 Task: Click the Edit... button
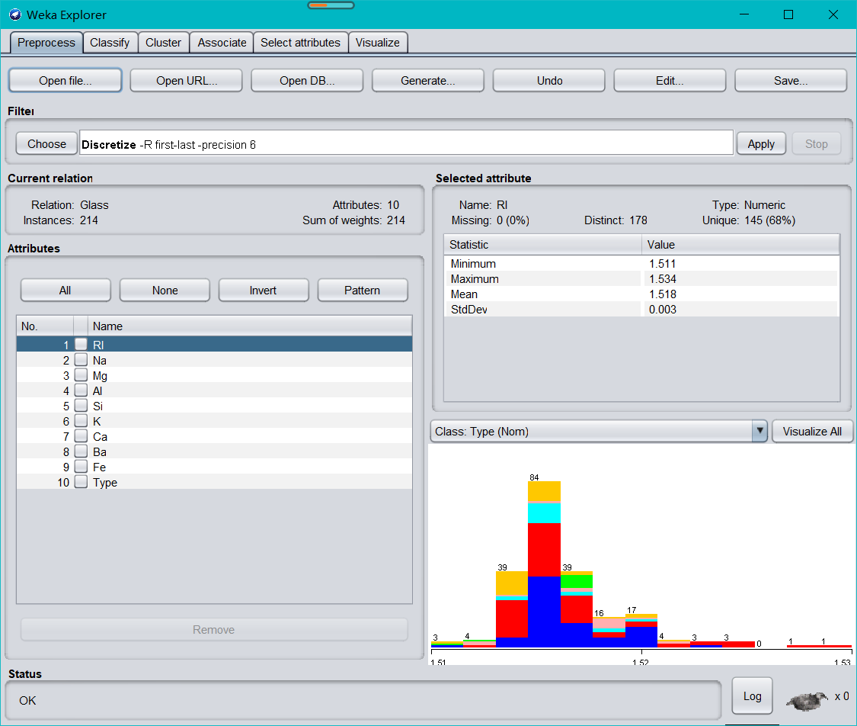pyautogui.click(x=670, y=80)
